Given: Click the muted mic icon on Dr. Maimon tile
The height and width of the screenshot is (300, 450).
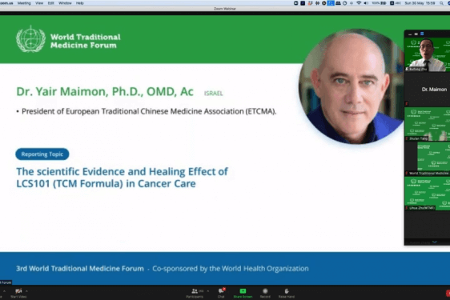Looking at the screenshot, I should click(x=407, y=103).
